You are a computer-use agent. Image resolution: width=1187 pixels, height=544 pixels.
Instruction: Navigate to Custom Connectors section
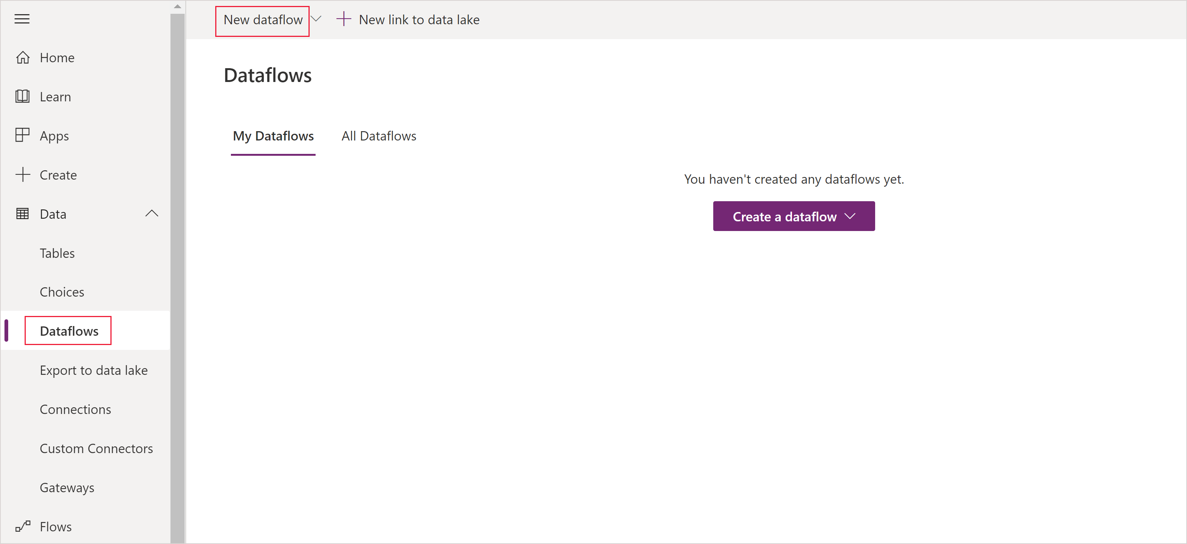[x=97, y=448]
